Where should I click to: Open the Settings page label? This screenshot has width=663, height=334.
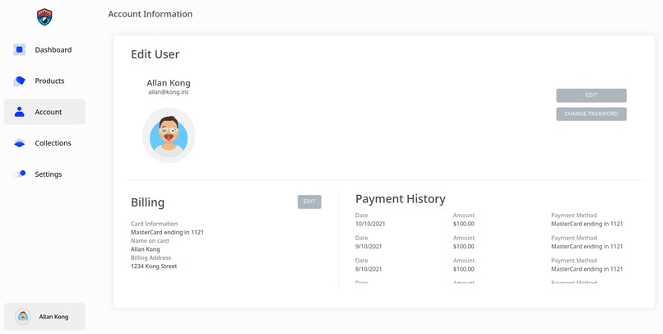49,174
